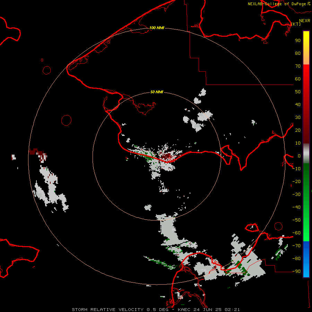
Task: Click the -60 value on velocity scale
Action: (296, 233)
